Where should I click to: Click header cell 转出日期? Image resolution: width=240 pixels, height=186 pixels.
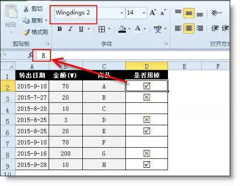[32, 75]
